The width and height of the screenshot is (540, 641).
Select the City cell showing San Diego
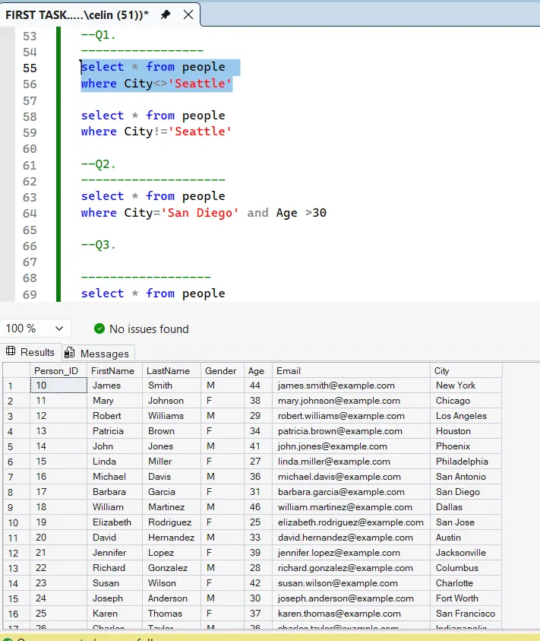(x=456, y=492)
